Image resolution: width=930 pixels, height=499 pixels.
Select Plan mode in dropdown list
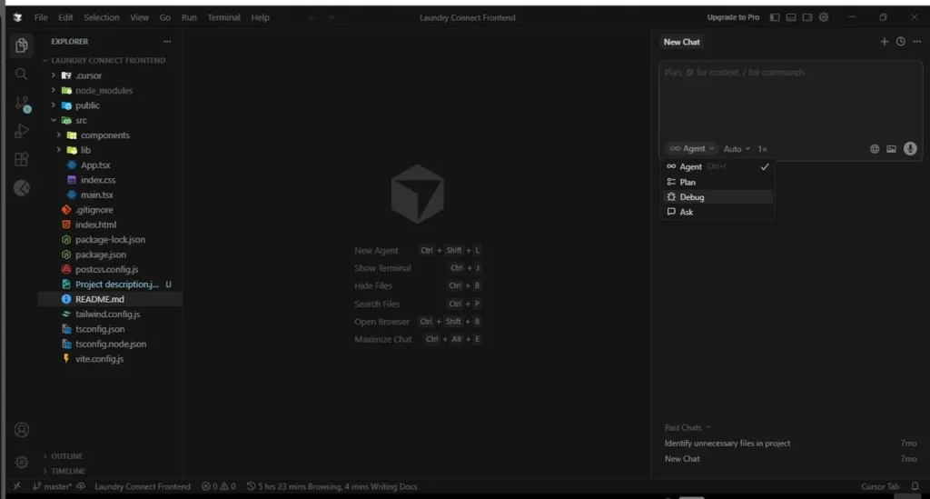(717, 182)
